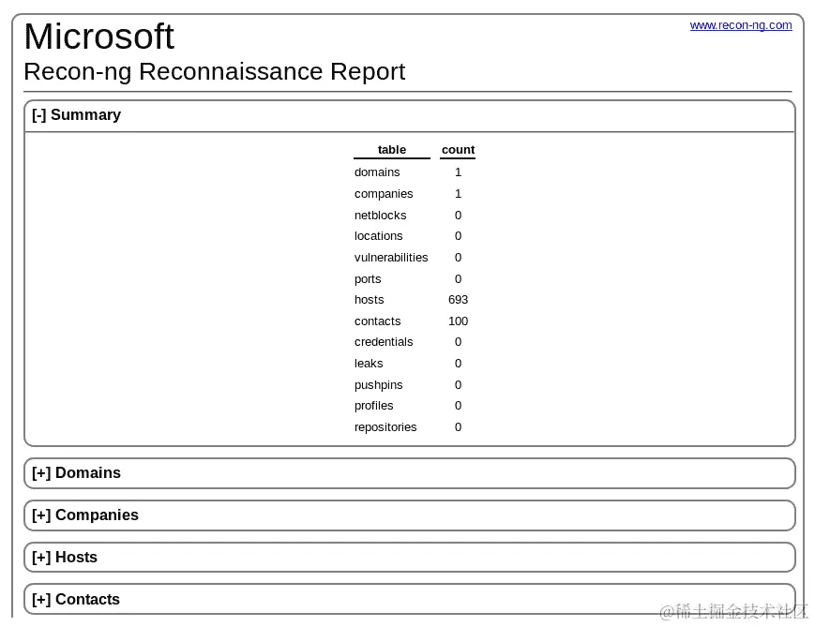Select the 'leaks' row label

click(x=369, y=364)
